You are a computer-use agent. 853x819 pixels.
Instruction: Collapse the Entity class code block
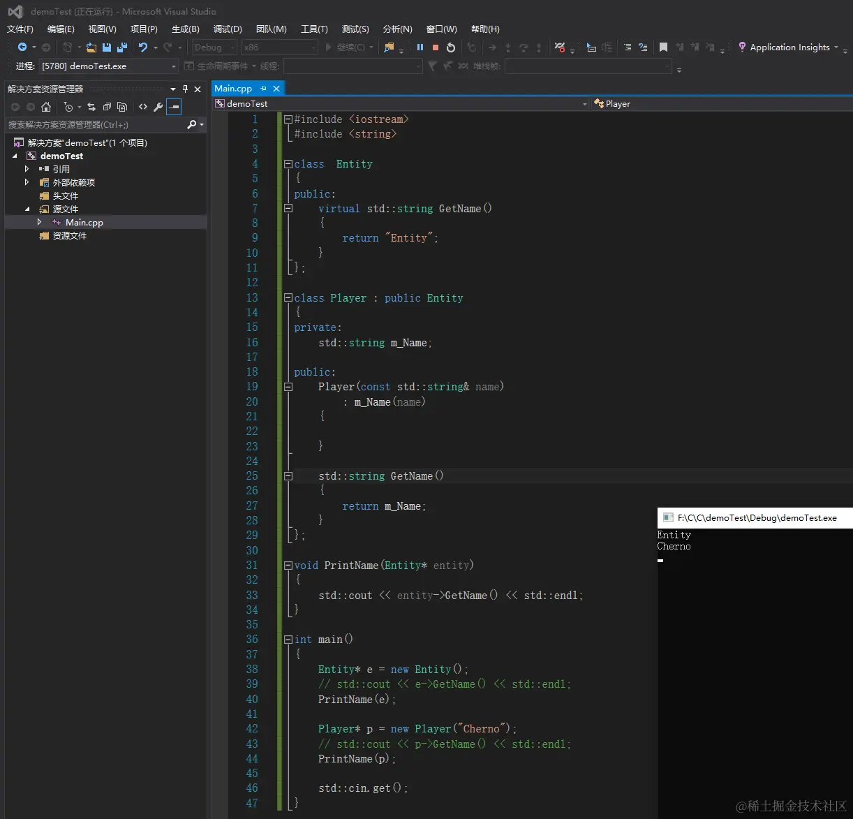288,164
